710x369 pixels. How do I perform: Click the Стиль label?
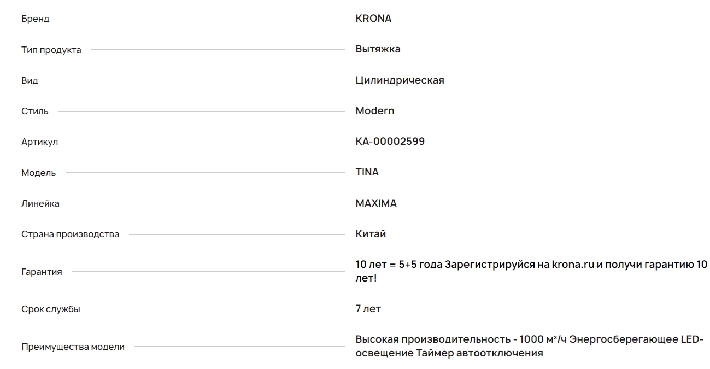[x=34, y=112]
